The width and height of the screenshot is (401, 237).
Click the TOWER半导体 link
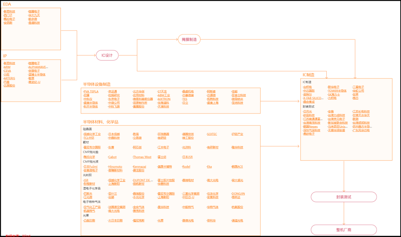pyautogui.click(x=337, y=91)
